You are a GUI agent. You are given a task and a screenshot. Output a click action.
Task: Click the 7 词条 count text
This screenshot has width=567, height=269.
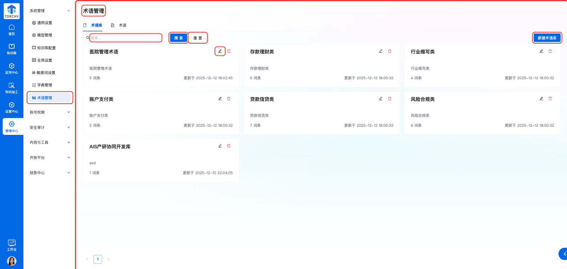pyautogui.click(x=256, y=125)
